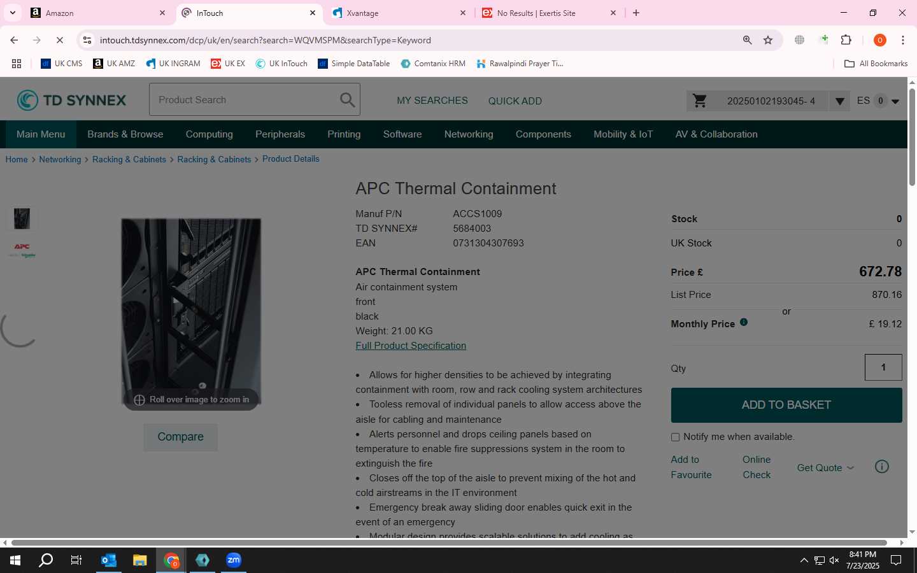
Task: Open the Main Menu item
Action: pyautogui.click(x=41, y=134)
